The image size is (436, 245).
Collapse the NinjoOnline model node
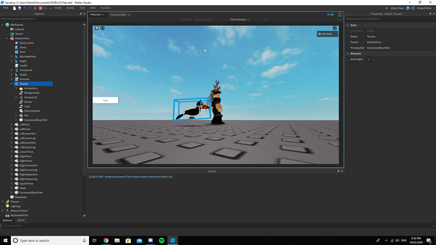[7, 39]
